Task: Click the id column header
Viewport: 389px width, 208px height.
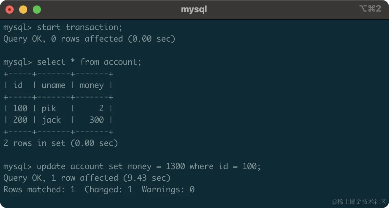Action: [18, 85]
